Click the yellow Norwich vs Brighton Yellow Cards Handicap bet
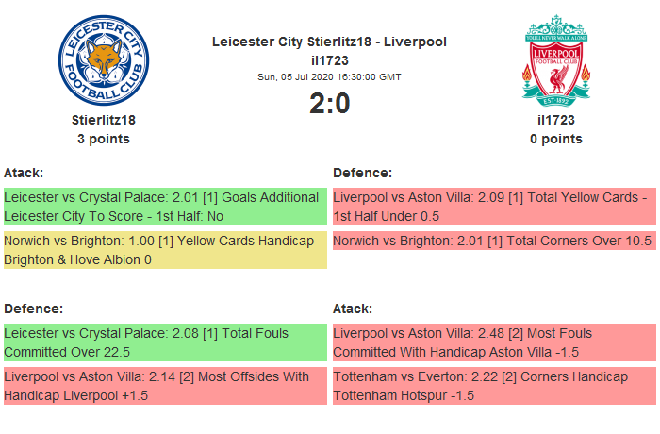This screenshot has width=660, height=434. pyautogui.click(x=165, y=250)
